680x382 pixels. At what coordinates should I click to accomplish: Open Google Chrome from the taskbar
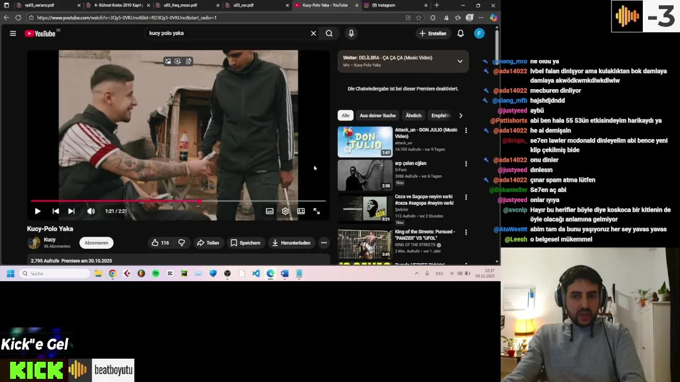[x=113, y=273]
